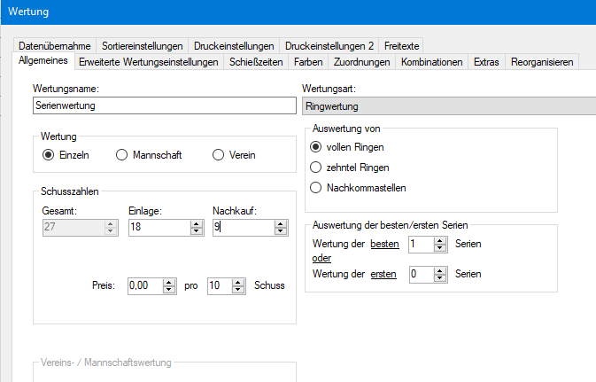Select the Mannschaft radio option
This screenshot has width=596, height=382.
pyautogui.click(x=123, y=155)
